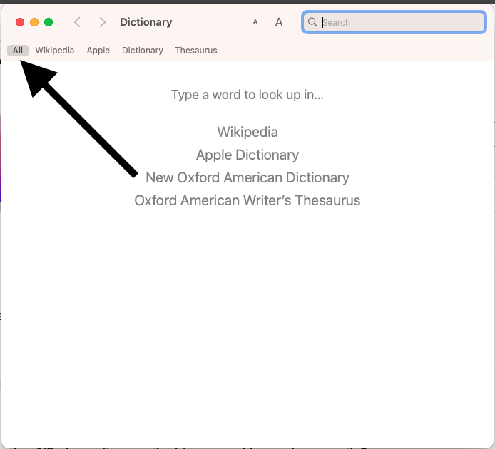Click 'Apple Dictionary' in the source list

tap(247, 155)
